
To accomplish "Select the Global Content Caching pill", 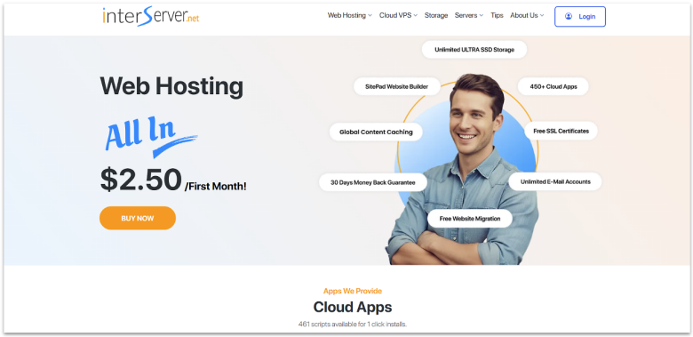I will point(376,132).
